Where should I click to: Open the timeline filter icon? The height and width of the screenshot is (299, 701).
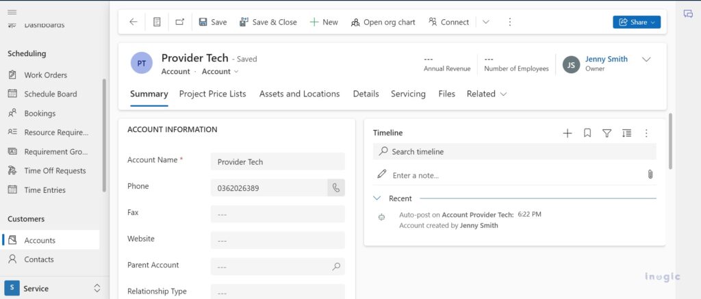[x=607, y=133]
